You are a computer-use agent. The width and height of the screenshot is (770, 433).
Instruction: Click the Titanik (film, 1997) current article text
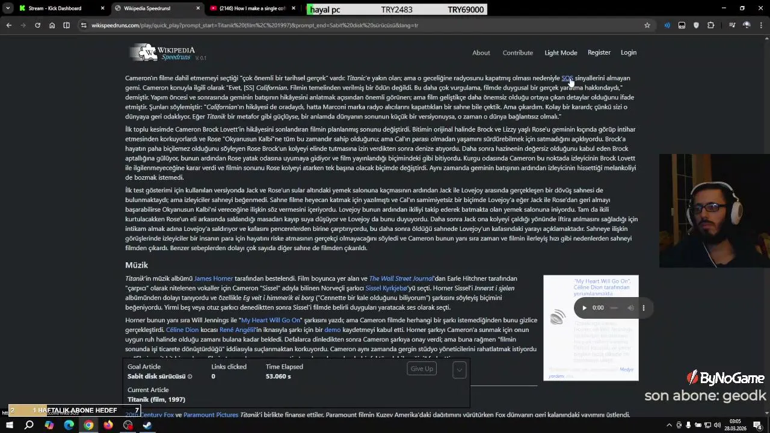tap(156, 399)
